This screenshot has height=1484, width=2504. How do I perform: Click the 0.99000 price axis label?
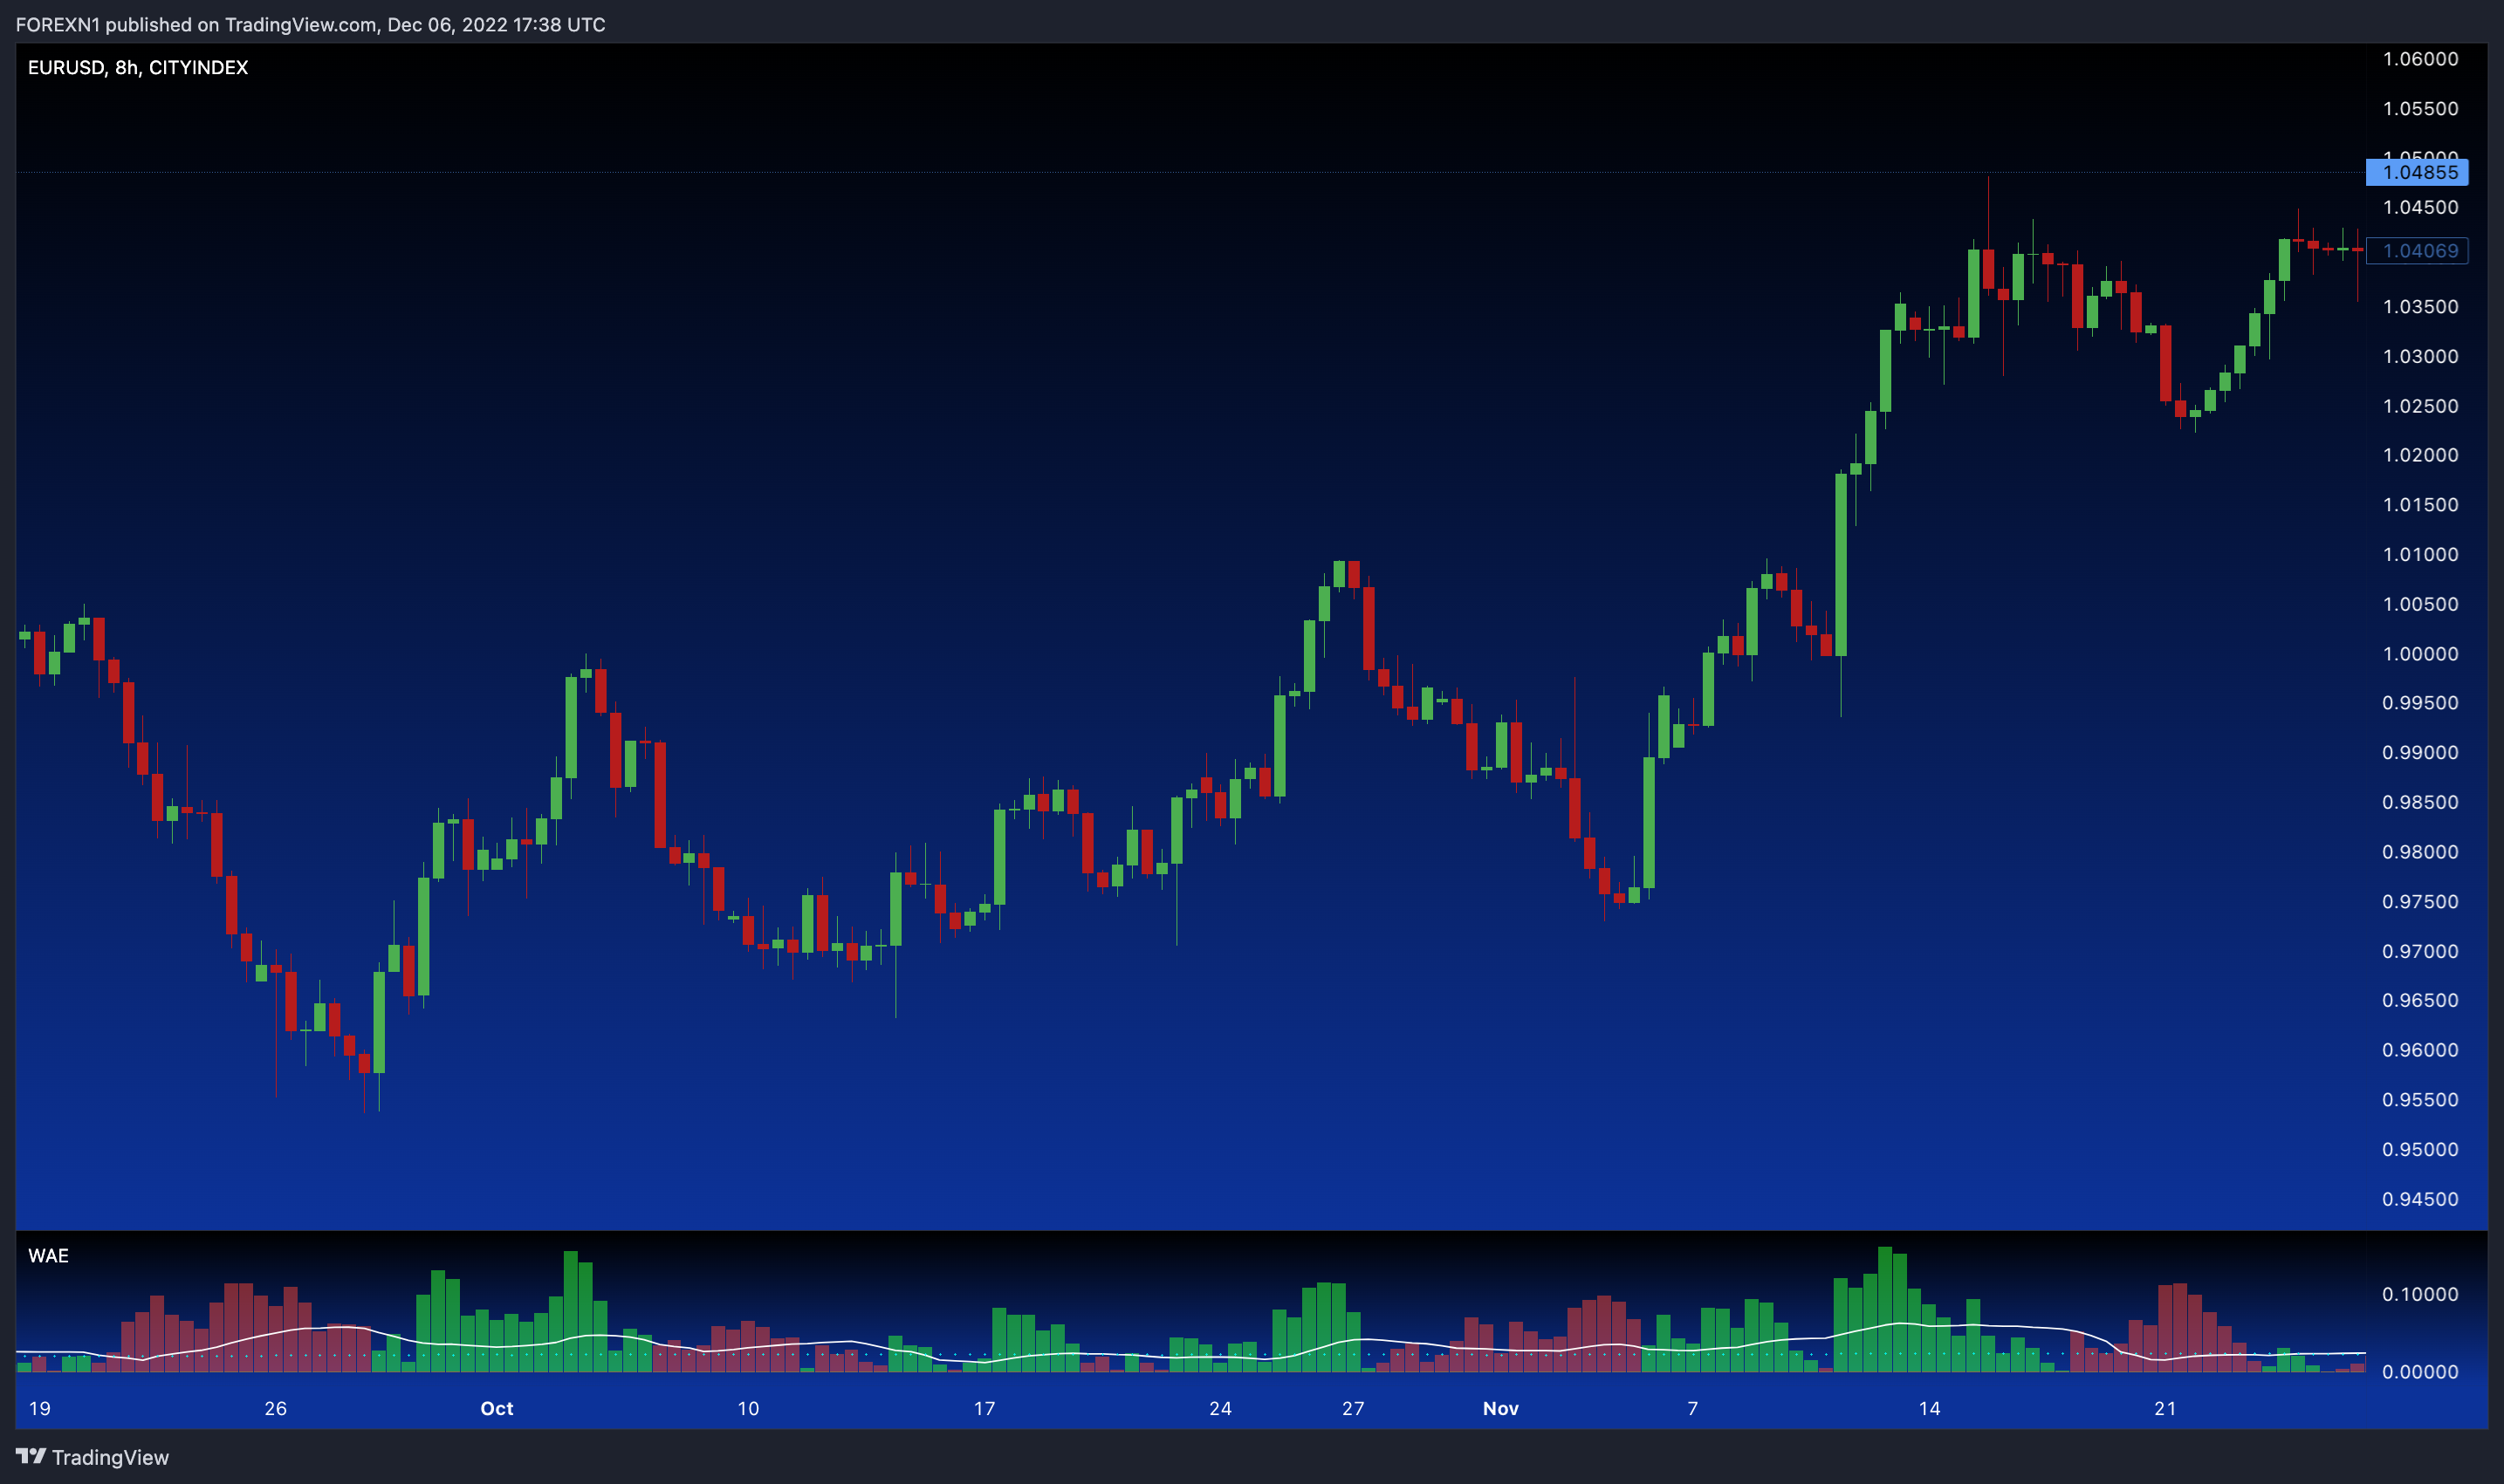[2420, 753]
